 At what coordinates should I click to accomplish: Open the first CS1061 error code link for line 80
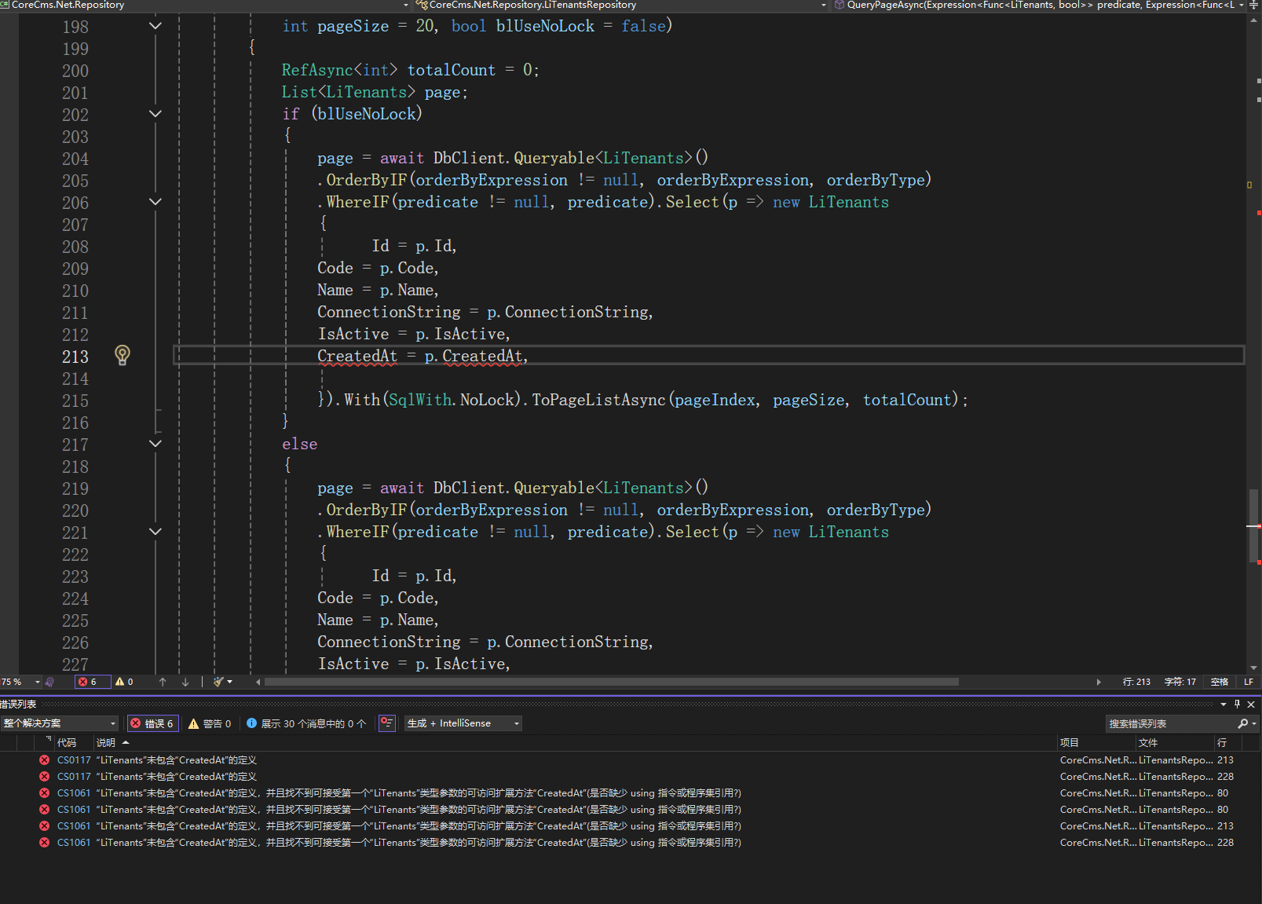coord(74,793)
